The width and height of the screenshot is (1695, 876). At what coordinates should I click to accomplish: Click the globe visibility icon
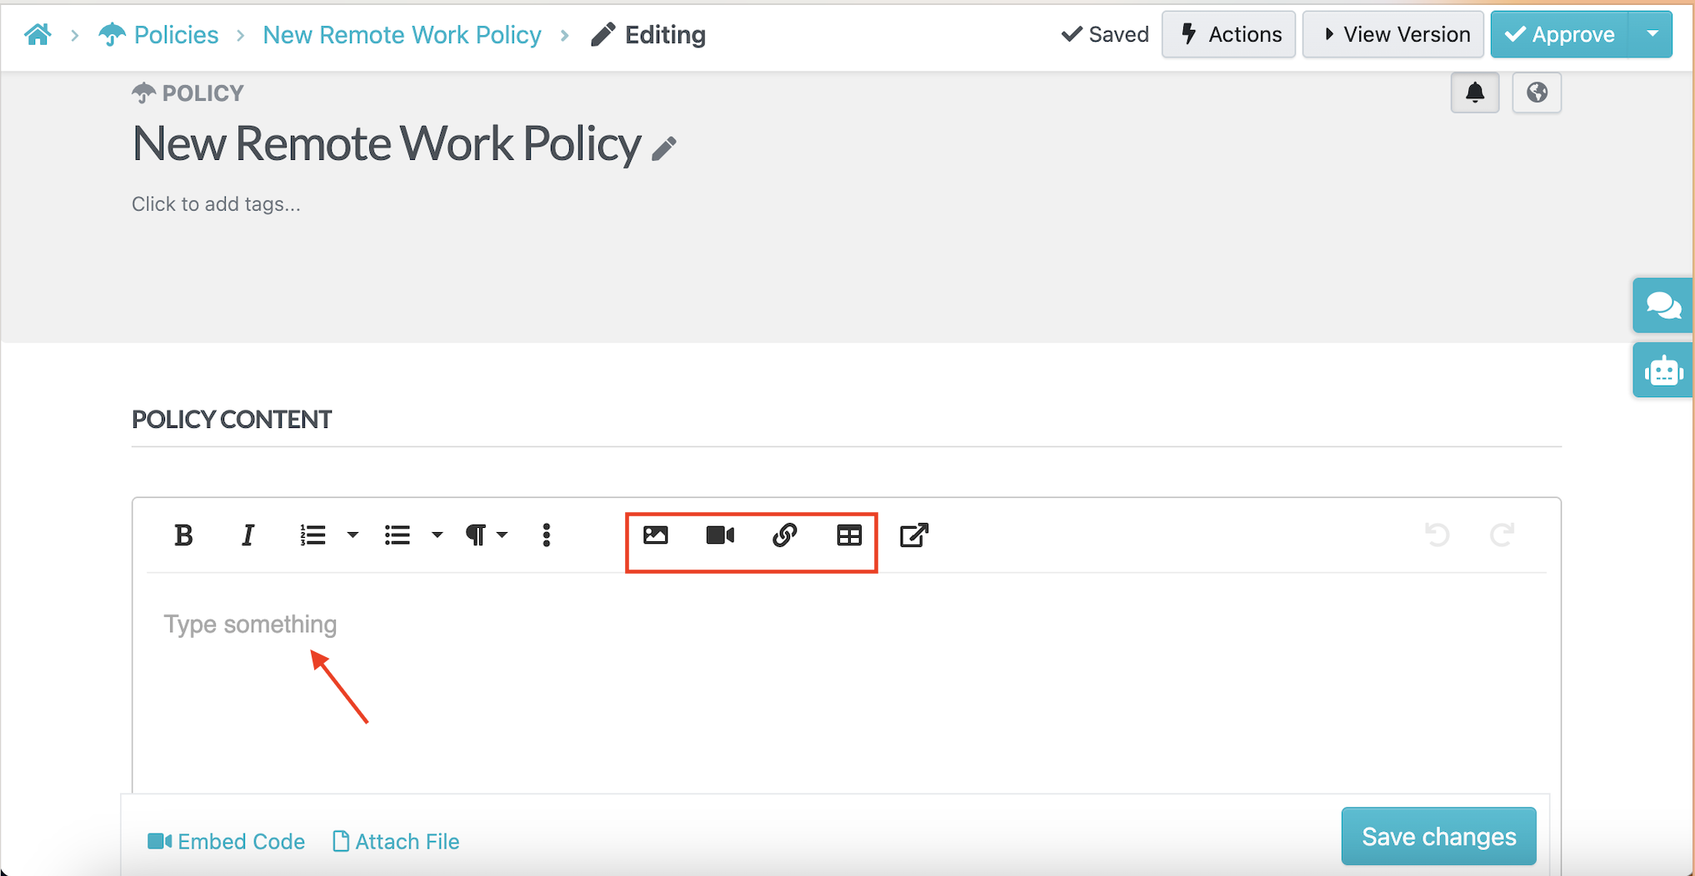(x=1537, y=92)
